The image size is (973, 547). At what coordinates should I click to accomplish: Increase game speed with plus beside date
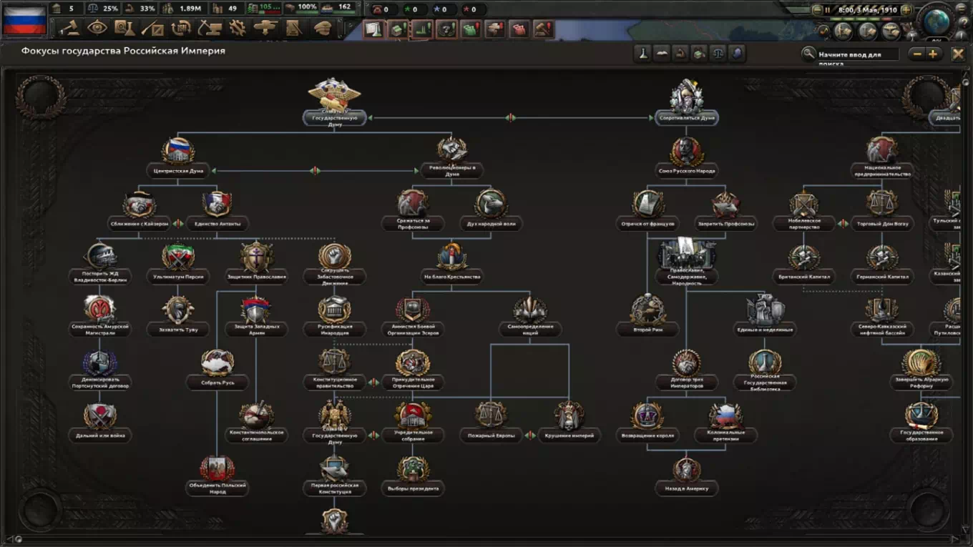(x=906, y=10)
